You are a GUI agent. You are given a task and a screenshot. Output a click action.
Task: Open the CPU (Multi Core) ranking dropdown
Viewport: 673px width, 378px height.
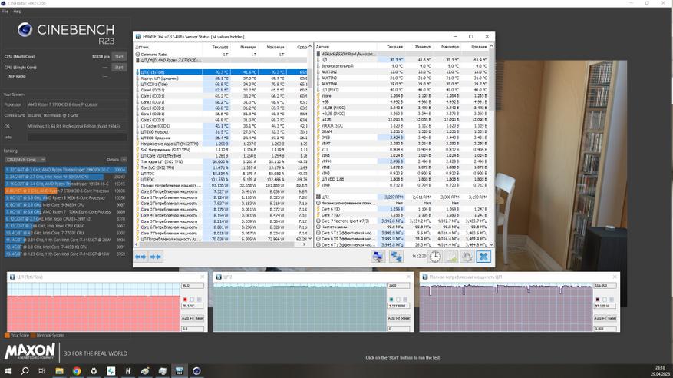click(25, 159)
